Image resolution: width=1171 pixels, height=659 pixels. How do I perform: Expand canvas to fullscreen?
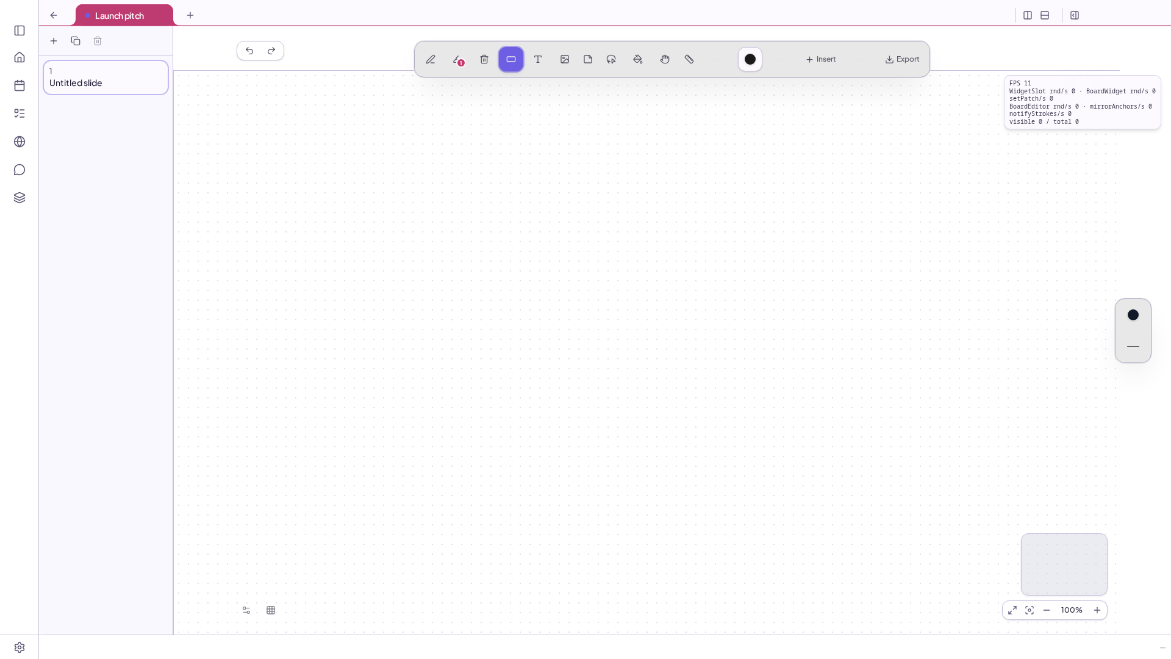pyautogui.click(x=1012, y=610)
